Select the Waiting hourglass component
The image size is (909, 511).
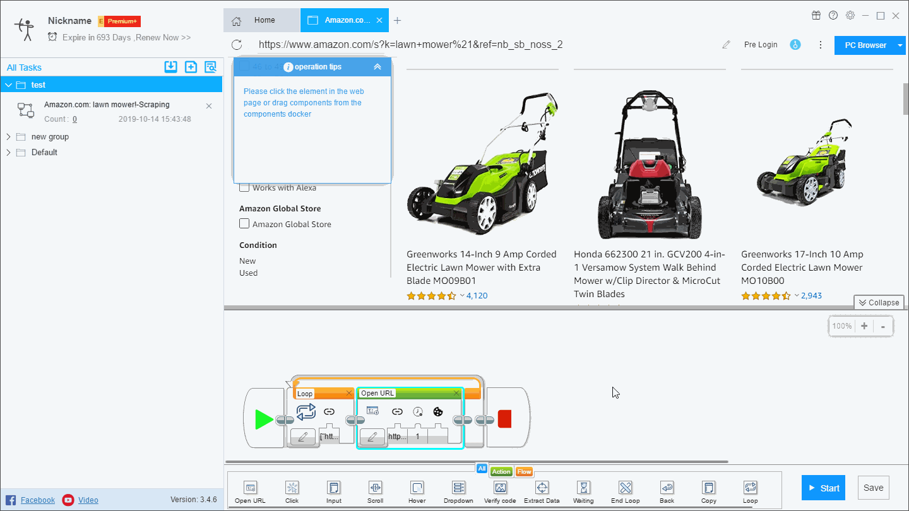tap(583, 488)
